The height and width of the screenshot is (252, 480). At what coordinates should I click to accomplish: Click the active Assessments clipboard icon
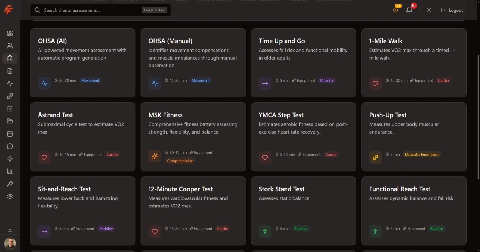click(10, 58)
